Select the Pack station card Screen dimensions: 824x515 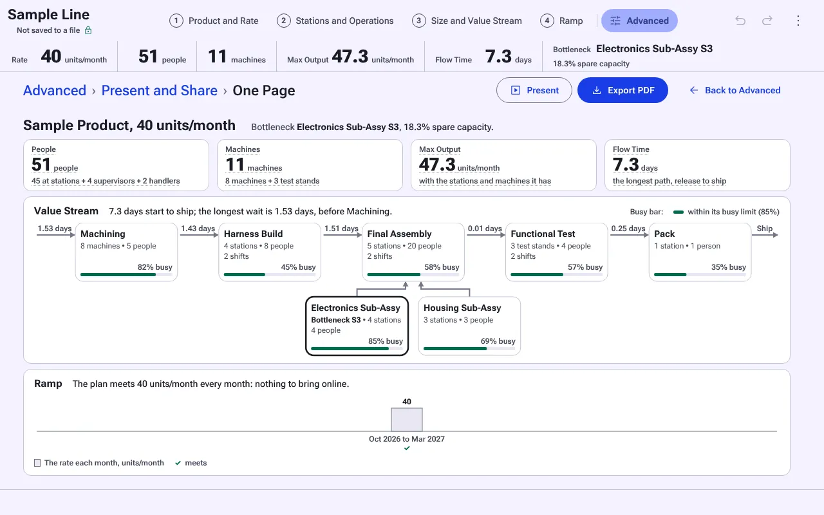700,252
